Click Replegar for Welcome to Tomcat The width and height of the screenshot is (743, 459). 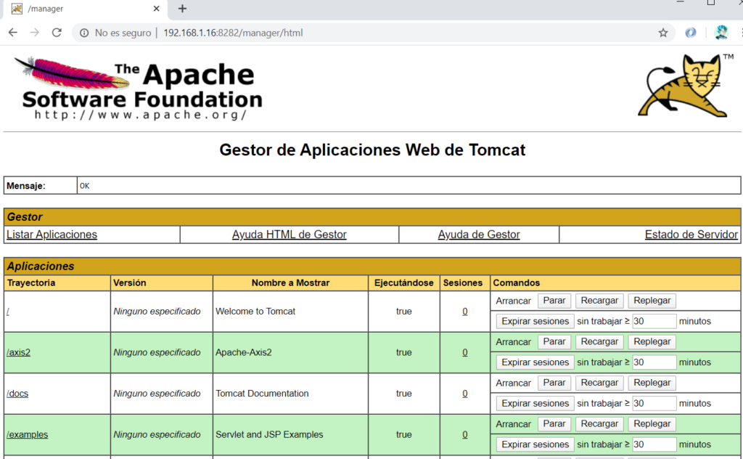point(652,301)
